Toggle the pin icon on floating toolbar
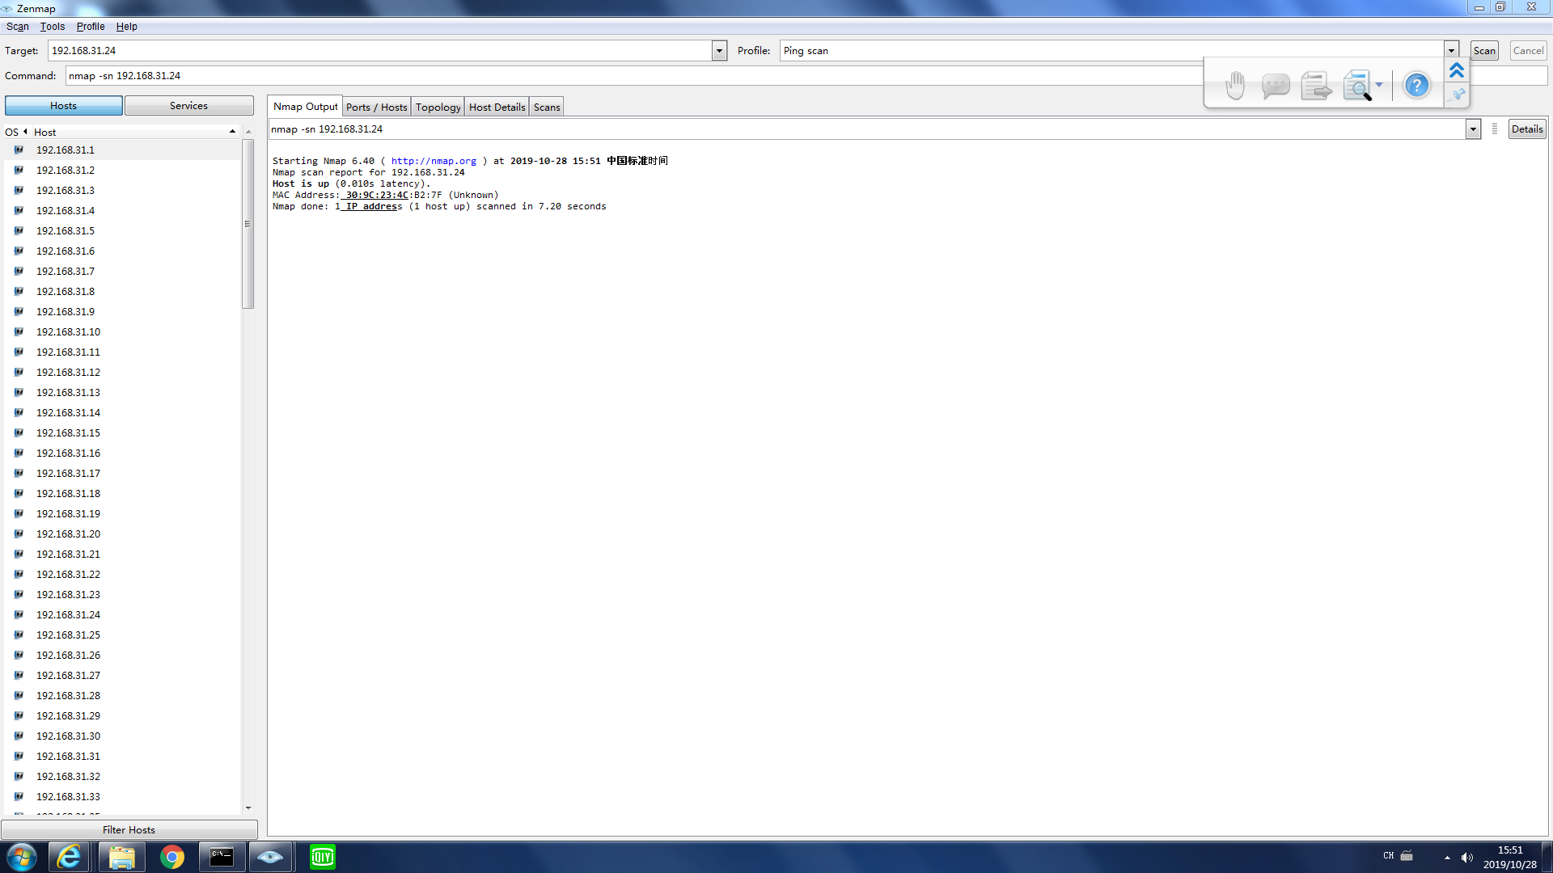The image size is (1553, 873). [x=1457, y=95]
